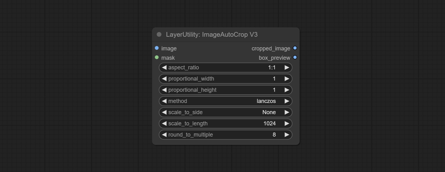Decrease proportional_height with left arrow
This screenshot has height=172, width=445.
tap(164, 90)
